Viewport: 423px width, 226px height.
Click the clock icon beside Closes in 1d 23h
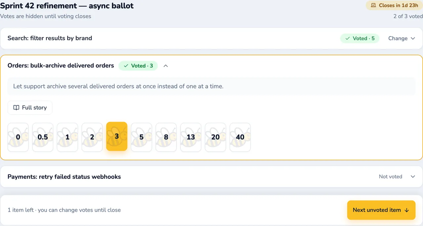(374, 5)
